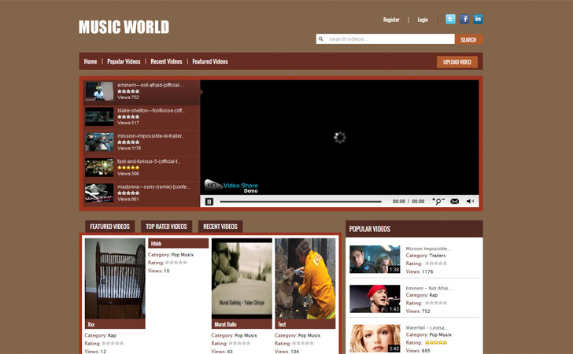
Task: Click the star rating of madonna playlist item
Action: 128,193
